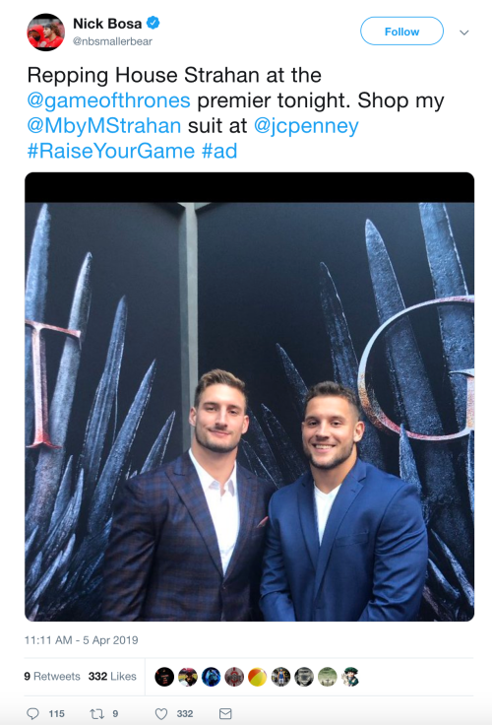Open the @MbyMStrahan mention link

104,126
